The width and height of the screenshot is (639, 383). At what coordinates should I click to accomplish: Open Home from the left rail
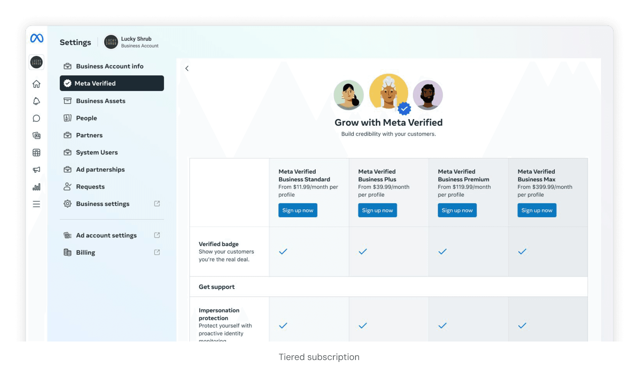pyautogui.click(x=36, y=84)
